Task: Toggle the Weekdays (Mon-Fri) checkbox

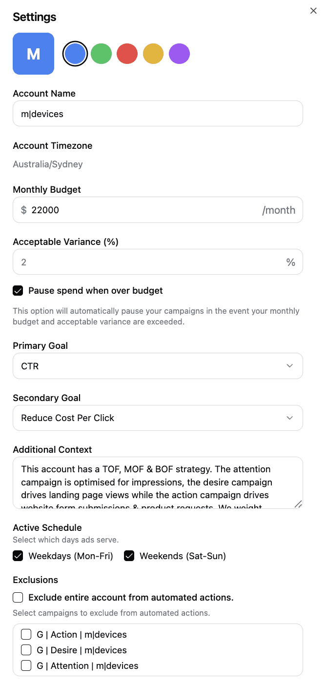Action: (x=18, y=556)
